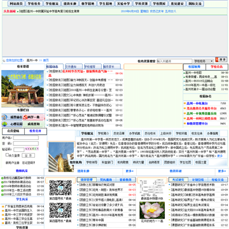
Task: Switch to the 历任校长 tab
Action: coord(150,134)
